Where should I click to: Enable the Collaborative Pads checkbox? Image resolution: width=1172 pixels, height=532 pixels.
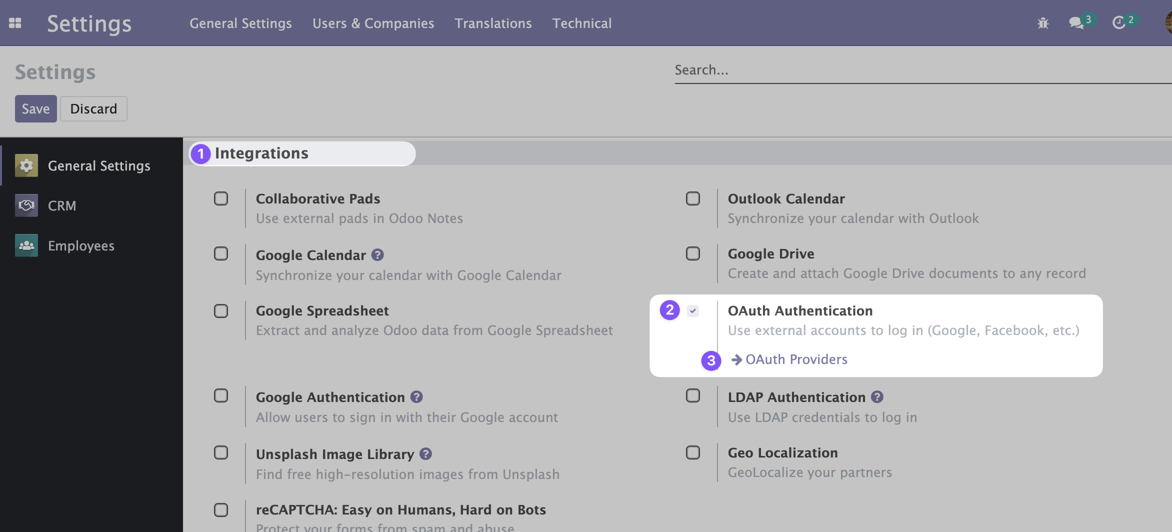(x=221, y=198)
